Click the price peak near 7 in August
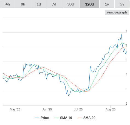The width and height of the screenshot is (130, 125). click(121, 35)
